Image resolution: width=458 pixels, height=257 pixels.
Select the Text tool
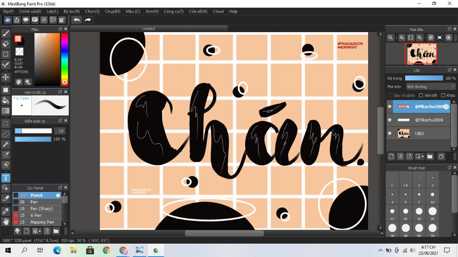(5, 178)
